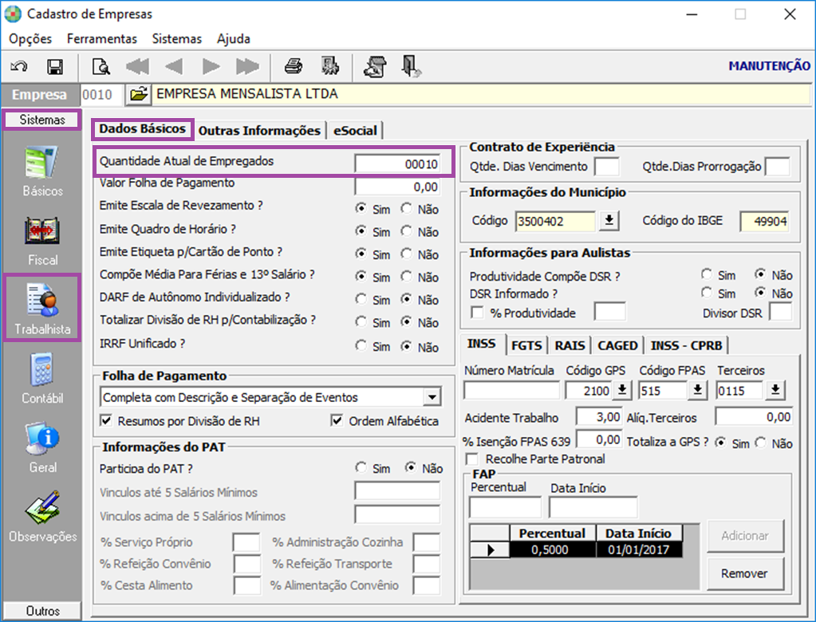Open Geral sidebar section
The image size is (816, 622).
pos(42,448)
